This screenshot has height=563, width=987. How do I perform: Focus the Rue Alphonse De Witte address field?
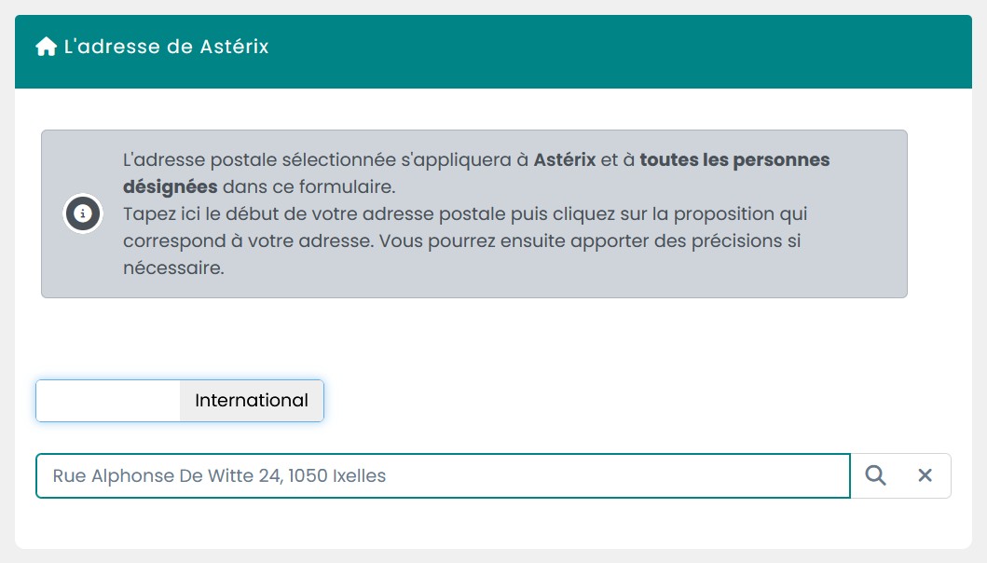point(443,475)
